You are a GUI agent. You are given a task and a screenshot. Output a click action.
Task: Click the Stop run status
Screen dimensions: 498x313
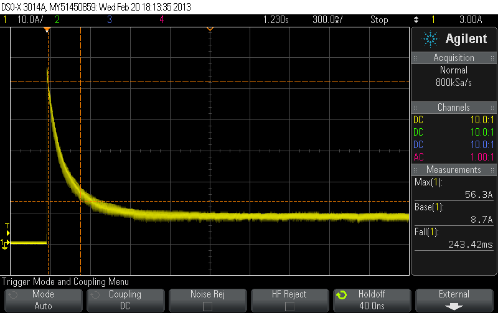(x=379, y=20)
